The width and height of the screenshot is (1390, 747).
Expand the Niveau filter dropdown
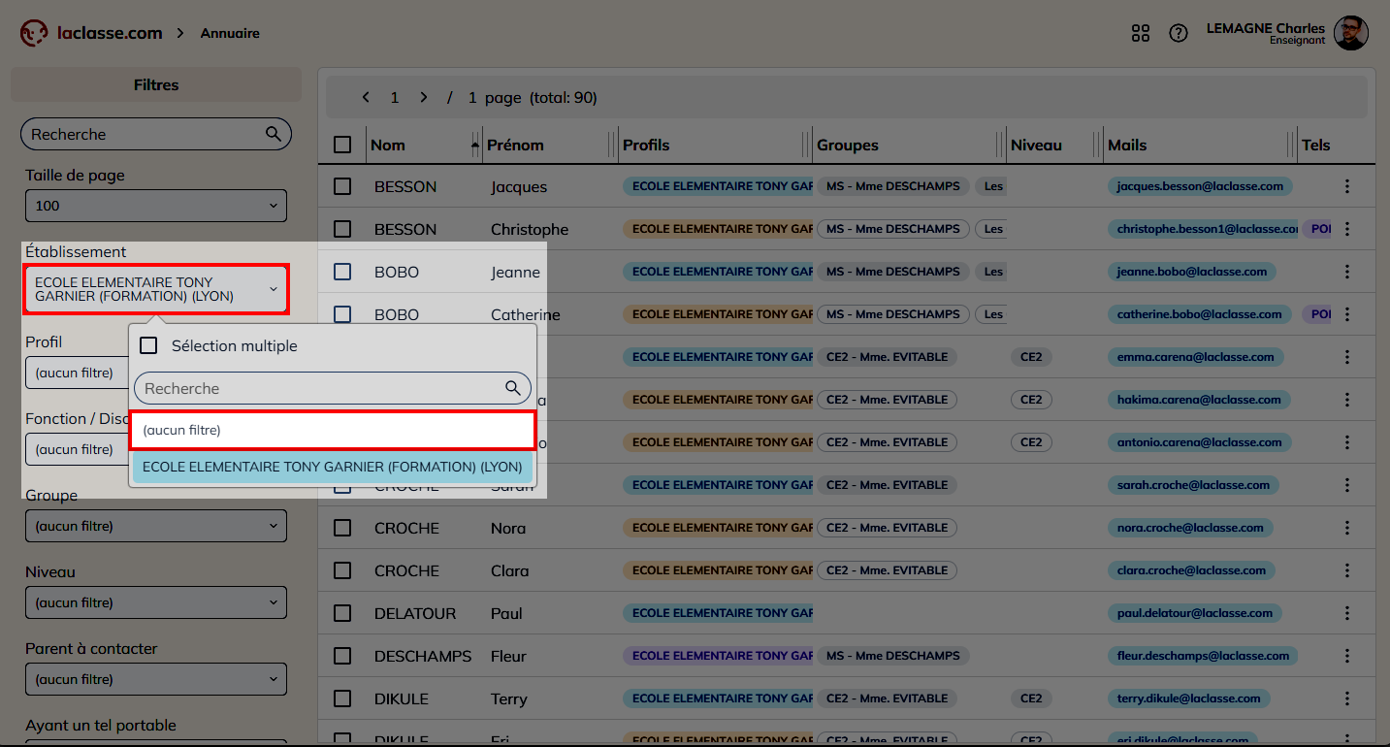[156, 602]
